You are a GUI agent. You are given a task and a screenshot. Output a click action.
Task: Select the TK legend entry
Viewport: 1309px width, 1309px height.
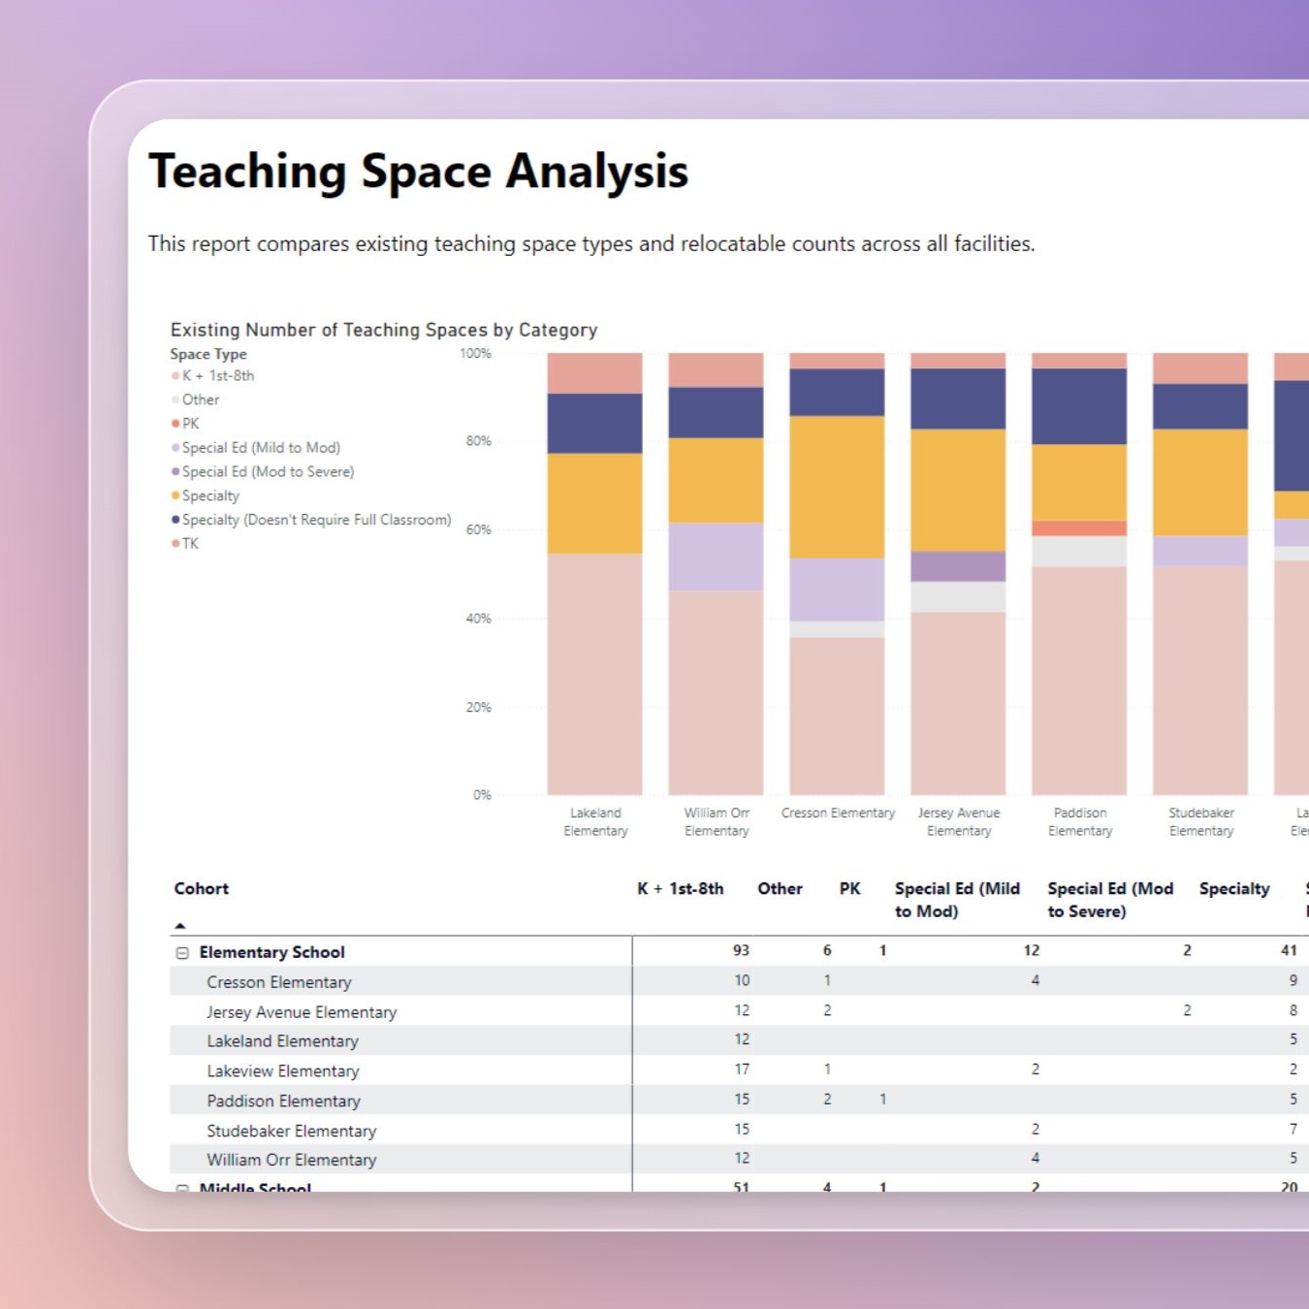pyautogui.click(x=185, y=544)
